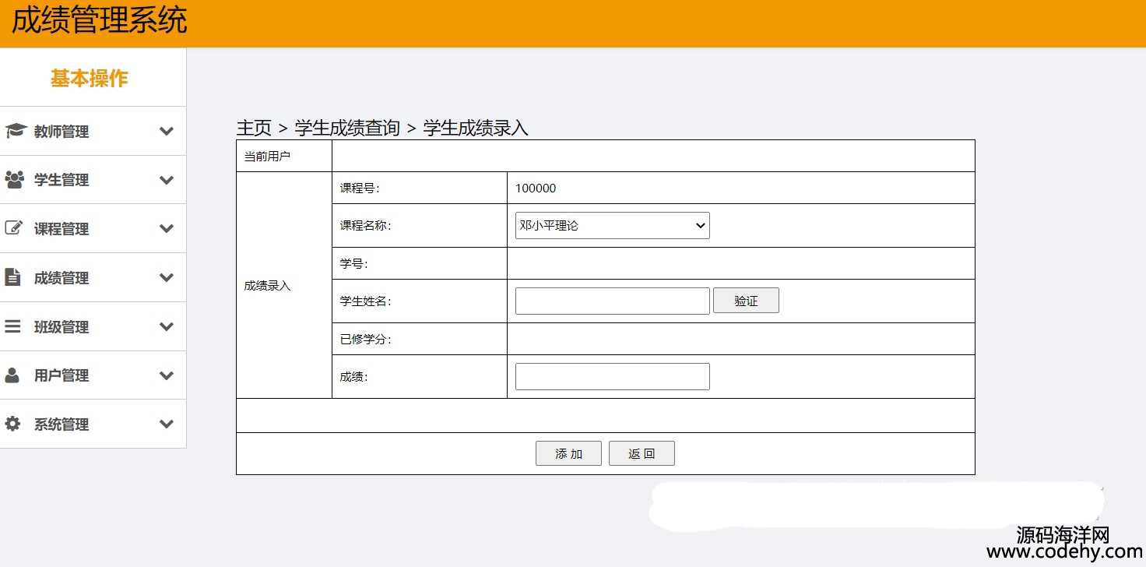Viewport: 1146px width, 567px height.
Task: Open the 课程名称 dropdown showing 邓小平理论
Action: 612,226
